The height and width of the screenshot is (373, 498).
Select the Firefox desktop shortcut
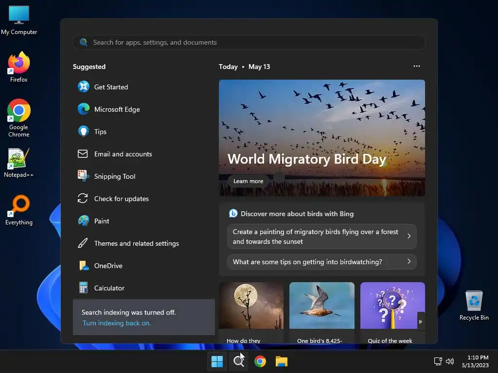[x=19, y=67]
